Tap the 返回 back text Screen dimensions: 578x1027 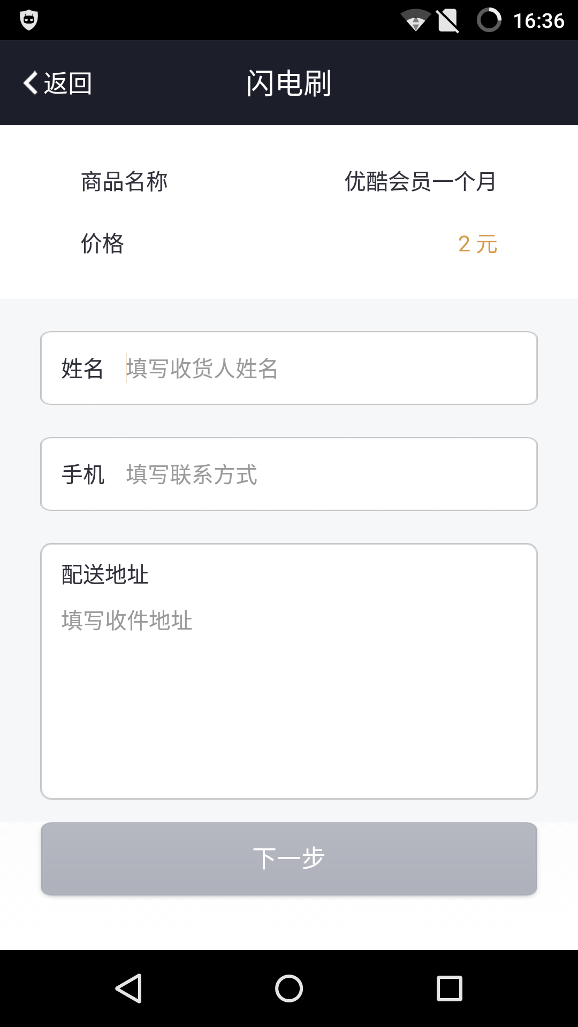click(x=68, y=83)
